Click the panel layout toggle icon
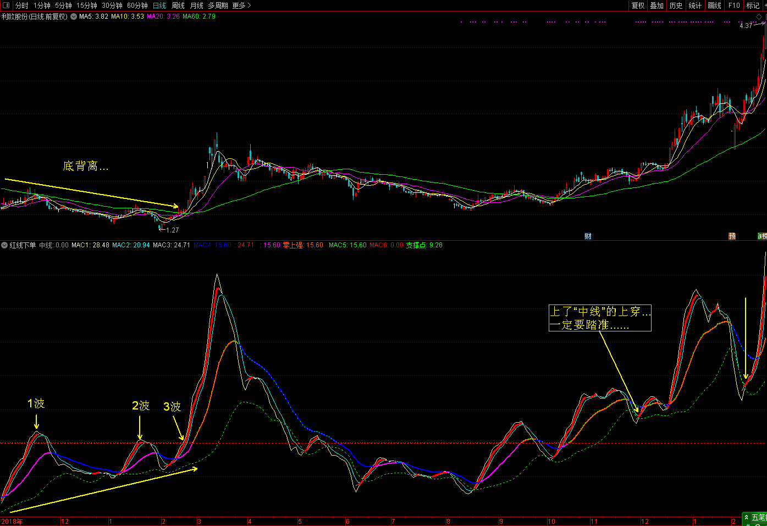 point(6,5)
